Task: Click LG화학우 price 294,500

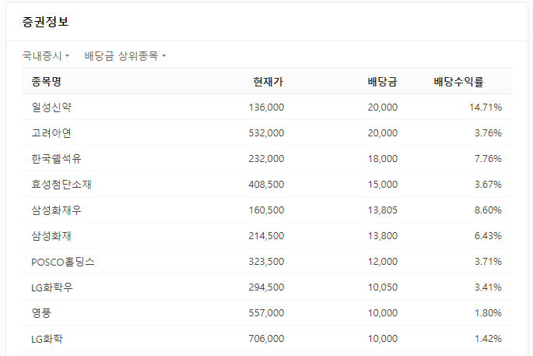Action: 266,287
